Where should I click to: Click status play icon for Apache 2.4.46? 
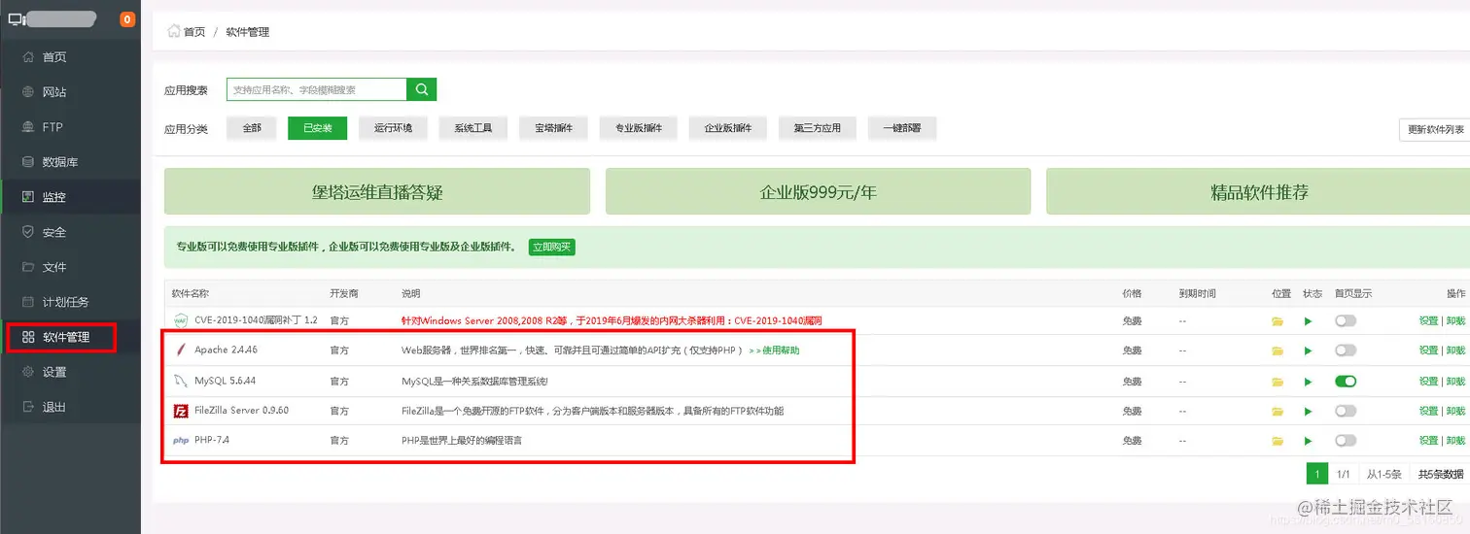pyautogui.click(x=1309, y=350)
